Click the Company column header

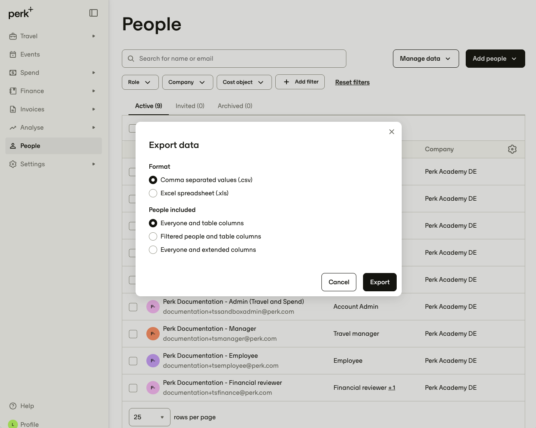click(439, 149)
